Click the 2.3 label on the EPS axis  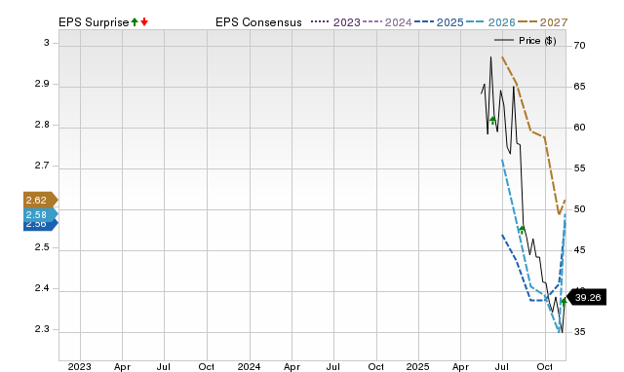coord(42,329)
